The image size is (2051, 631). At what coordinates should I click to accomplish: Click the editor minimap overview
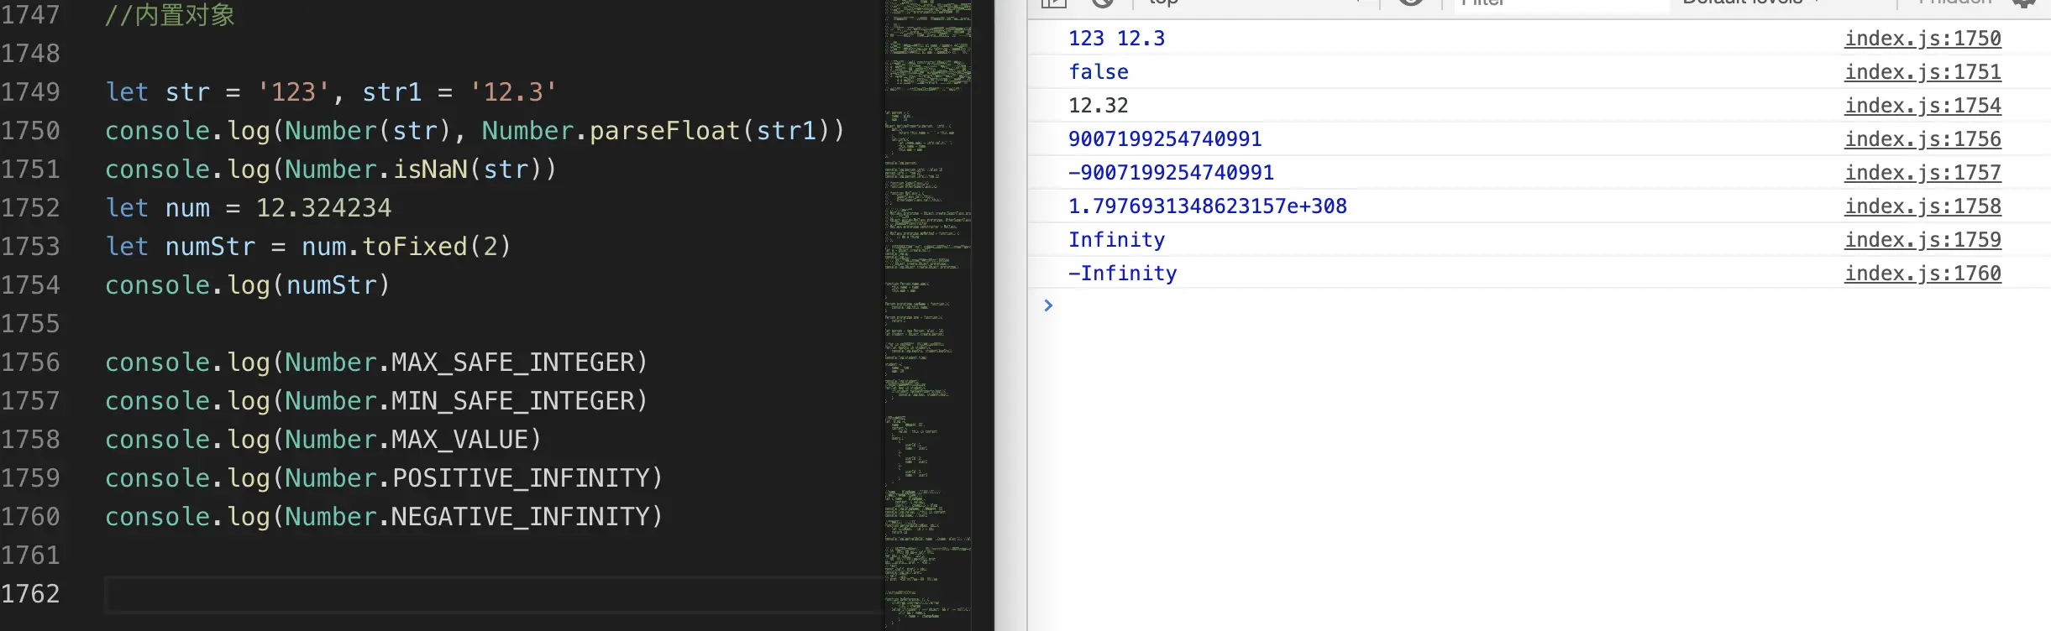(928, 315)
